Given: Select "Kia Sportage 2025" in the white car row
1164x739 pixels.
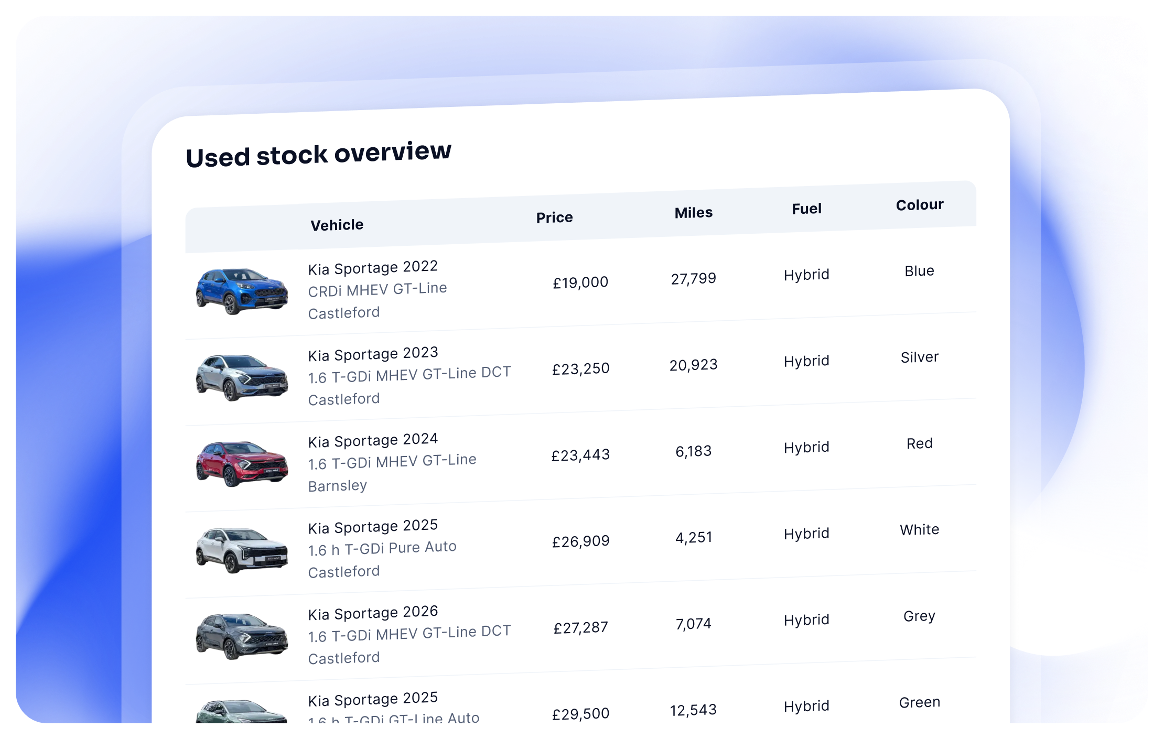Looking at the screenshot, I should [373, 527].
